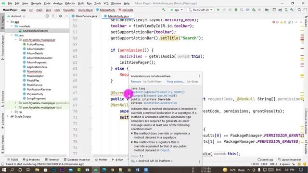Open Pixel 2 API 28 device dropdown

coord(201,10)
